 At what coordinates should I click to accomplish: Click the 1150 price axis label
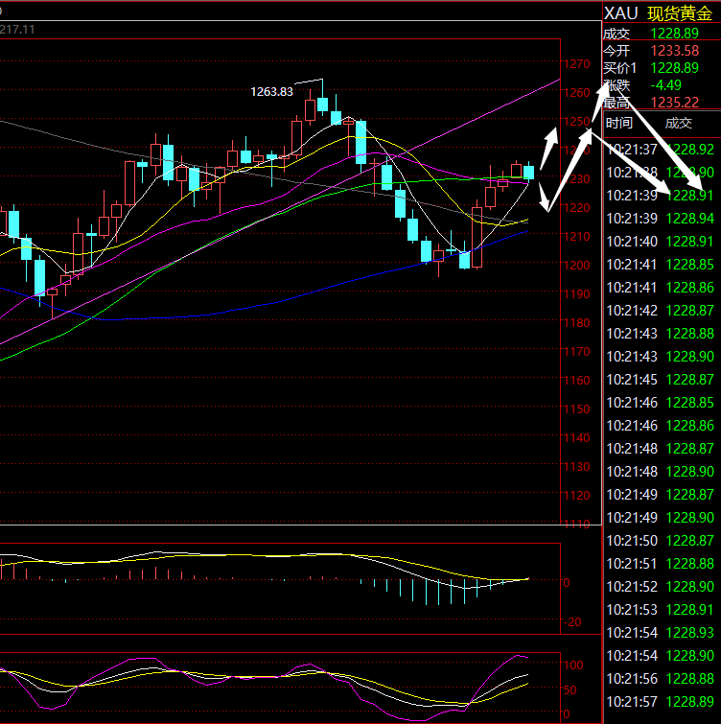click(x=577, y=409)
